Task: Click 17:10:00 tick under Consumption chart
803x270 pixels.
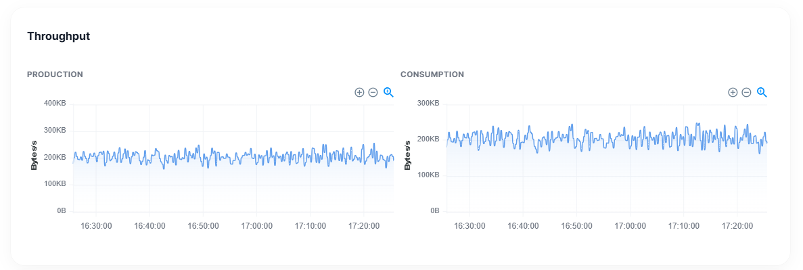Action: click(683, 225)
